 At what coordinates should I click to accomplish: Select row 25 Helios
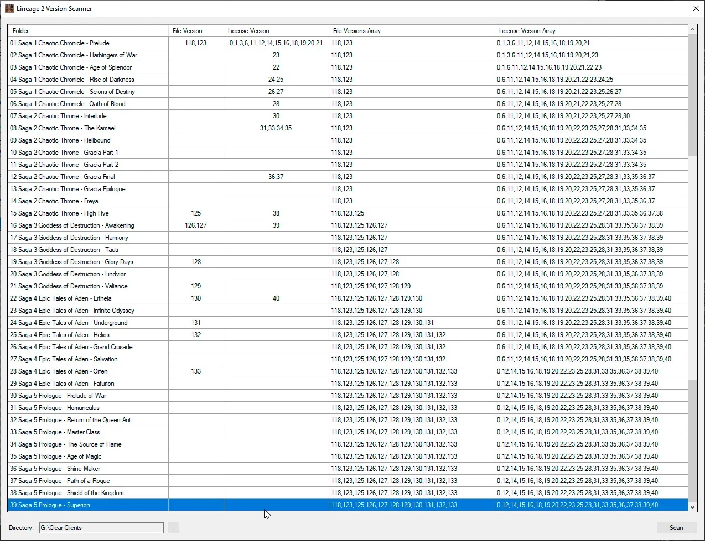pos(348,335)
